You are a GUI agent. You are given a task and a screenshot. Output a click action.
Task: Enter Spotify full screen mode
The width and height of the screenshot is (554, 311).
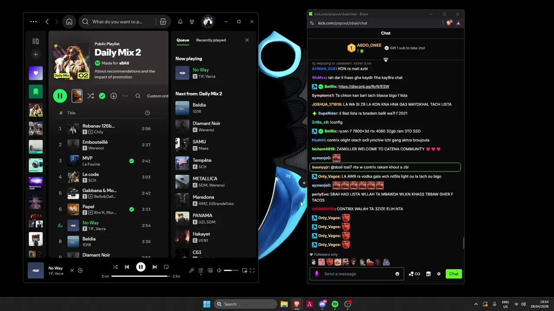[252, 270]
